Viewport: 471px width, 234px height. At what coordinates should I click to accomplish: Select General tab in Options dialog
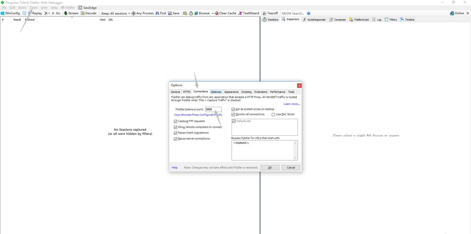point(175,92)
